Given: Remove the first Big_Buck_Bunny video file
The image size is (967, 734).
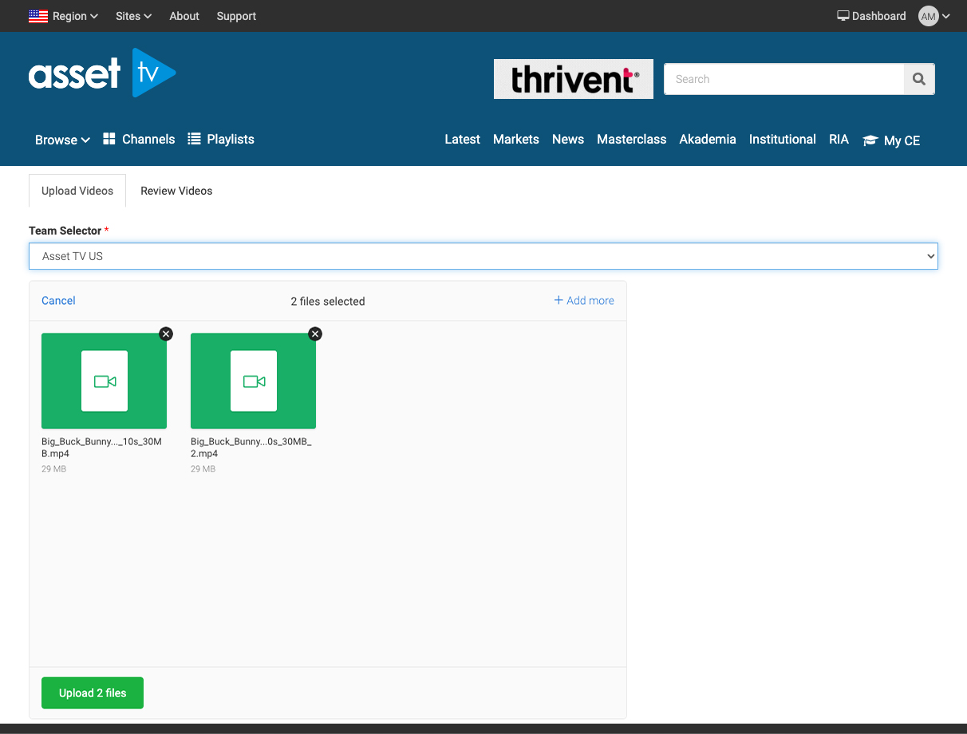Looking at the screenshot, I should (166, 333).
